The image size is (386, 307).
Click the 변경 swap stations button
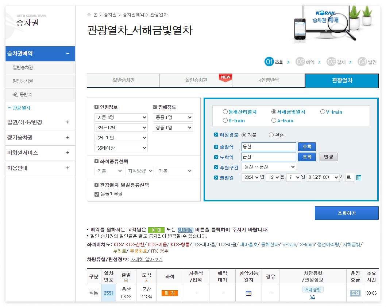tap(328, 157)
